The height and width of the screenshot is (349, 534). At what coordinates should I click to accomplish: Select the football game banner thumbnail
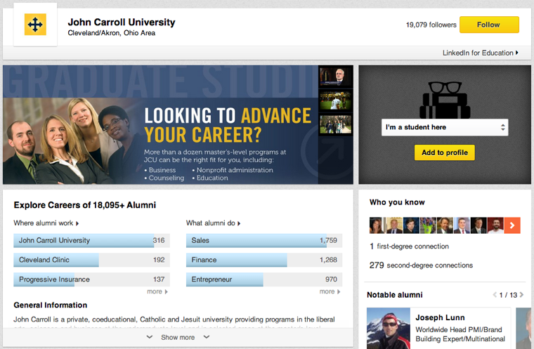pyautogui.click(x=335, y=100)
